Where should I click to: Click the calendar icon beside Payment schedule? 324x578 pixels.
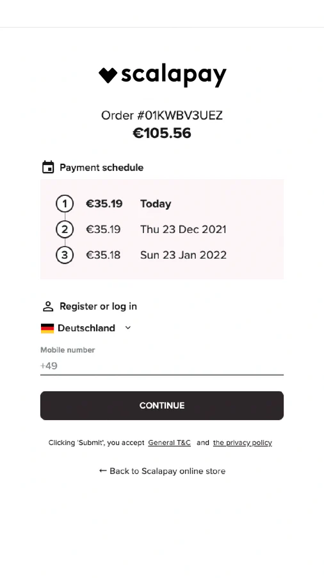click(x=48, y=167)
